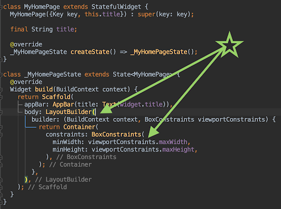Click the // LayoutBuilder closing comment hint
This screenshot has width=281, height=209.
pos(63,179)
